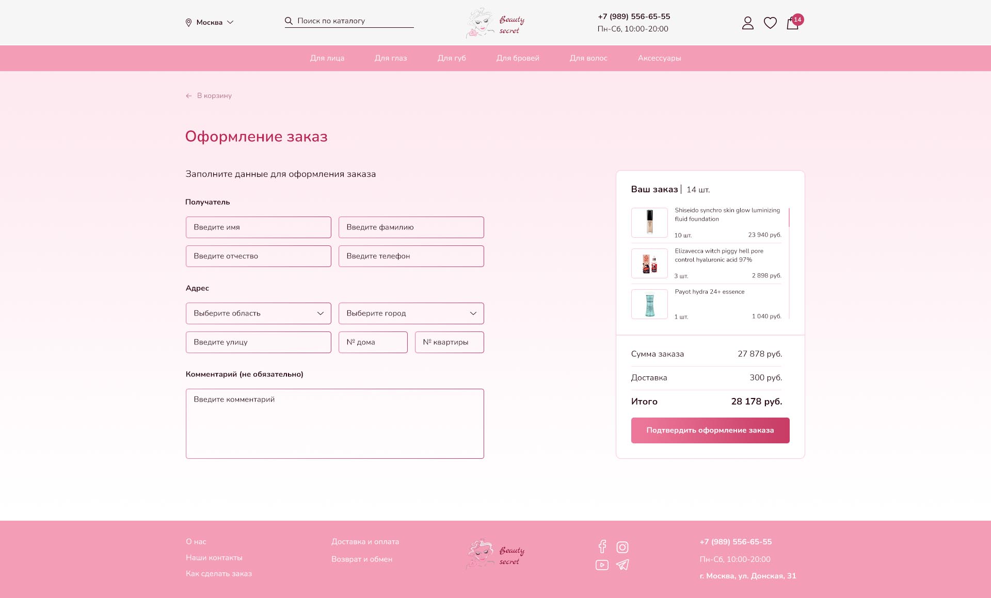Open the Выберите область dropdown
The height and width of the screenshot is (598, 991).
pyautogui.click(x=259, y=313)
